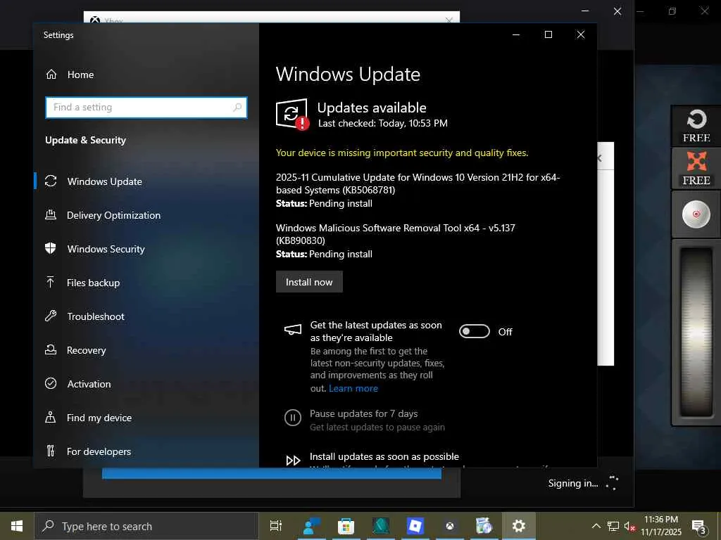Open Xbox app from taskbar
Image resolution: width=721 pixels, height=540 pixels.
coord(450,526)
